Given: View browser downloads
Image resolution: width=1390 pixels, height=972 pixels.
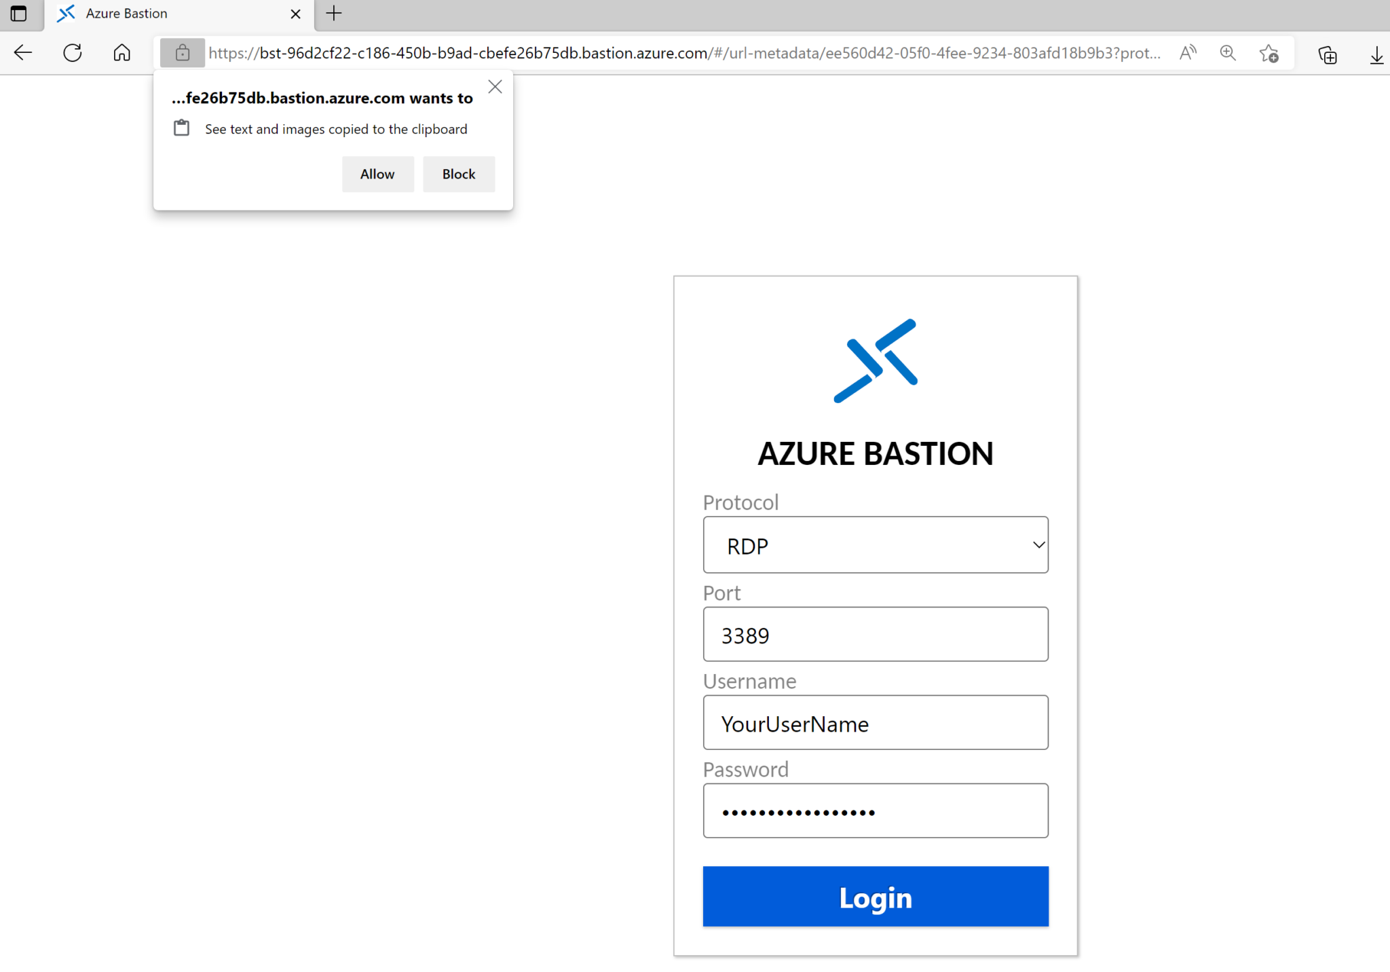Looking at the screenshot, I should click(1376, 54).
